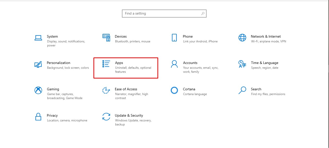This screenshot has width=329, height=148.
Task: Select the Phone icon
Action: tap(174, 38)
